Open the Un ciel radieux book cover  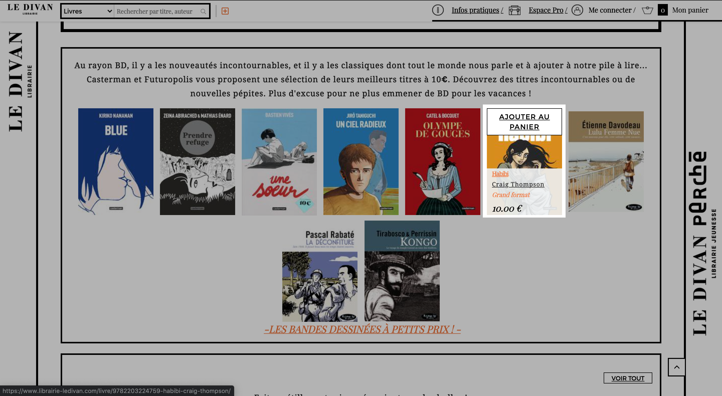pos(361,162)
